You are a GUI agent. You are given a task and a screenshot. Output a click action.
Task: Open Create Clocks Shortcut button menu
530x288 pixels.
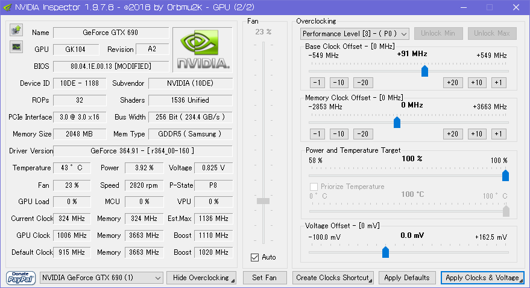pos(333,278)
